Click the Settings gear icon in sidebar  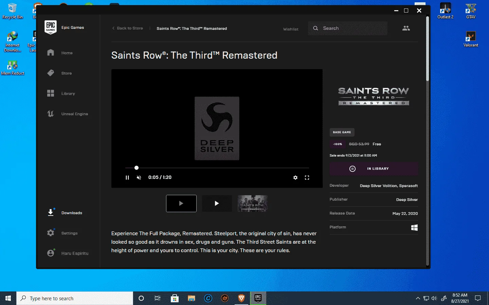[51, 233]
